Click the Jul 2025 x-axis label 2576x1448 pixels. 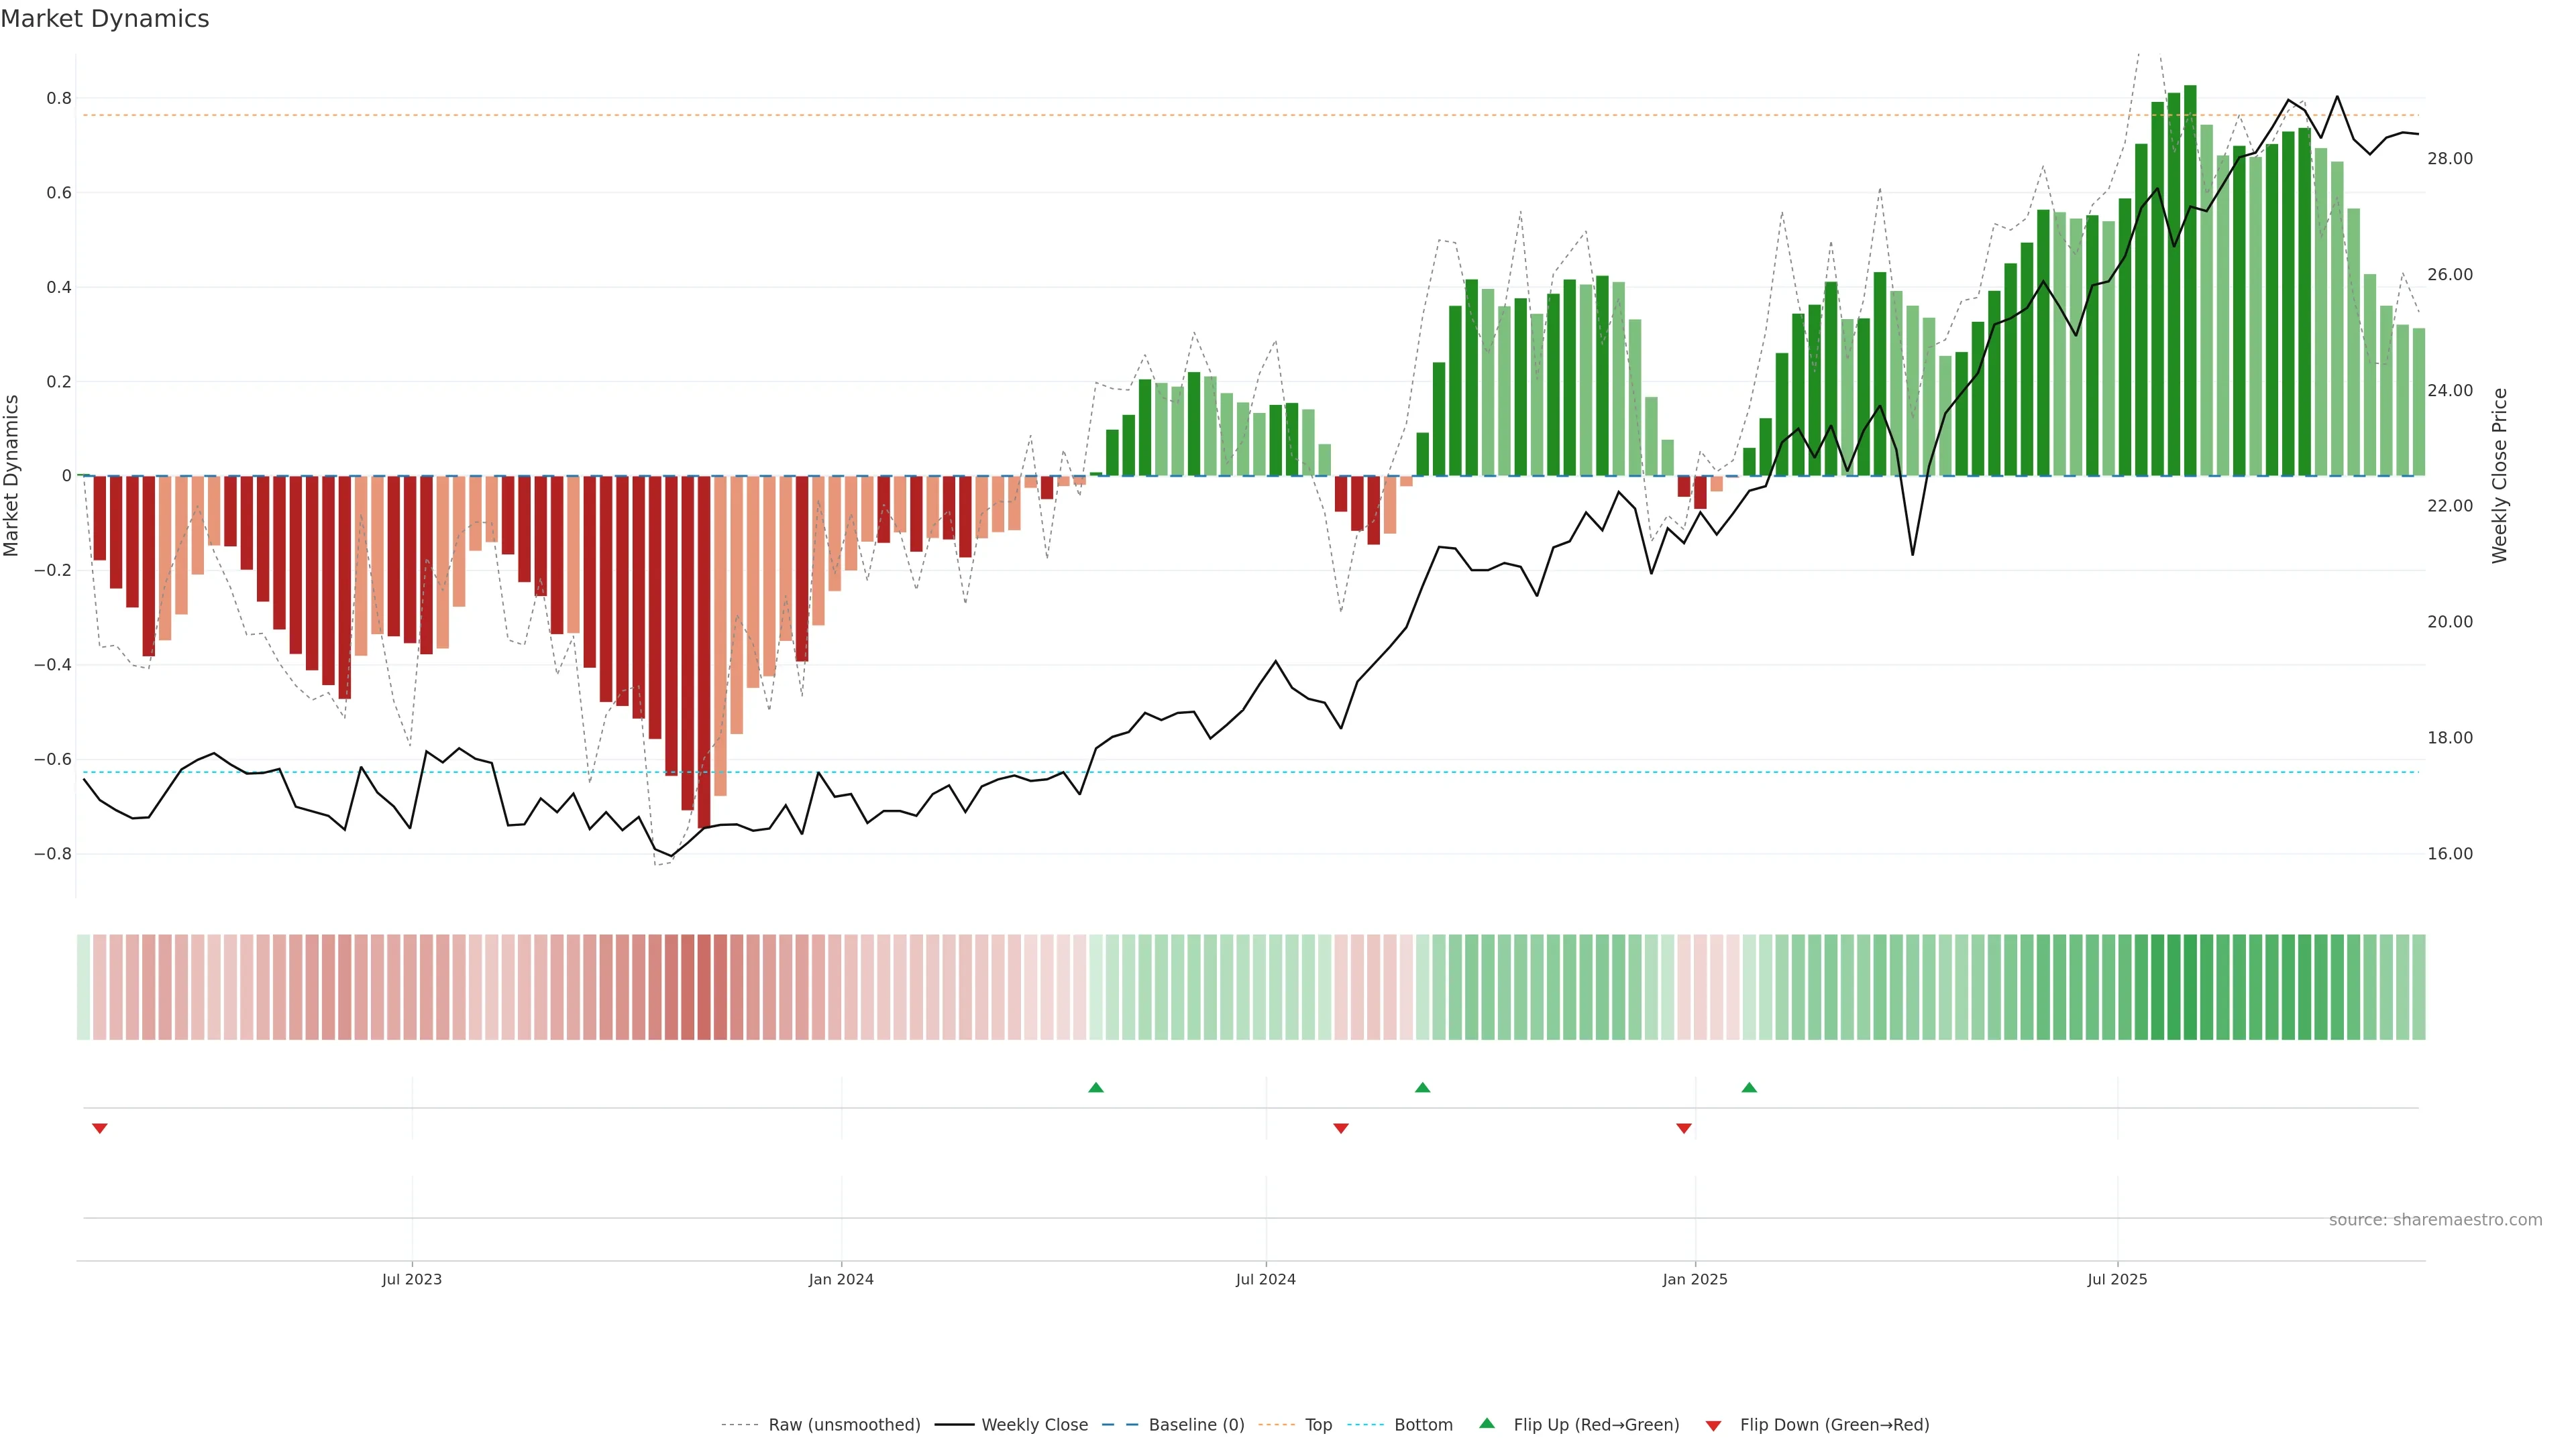[2117, 1279]
